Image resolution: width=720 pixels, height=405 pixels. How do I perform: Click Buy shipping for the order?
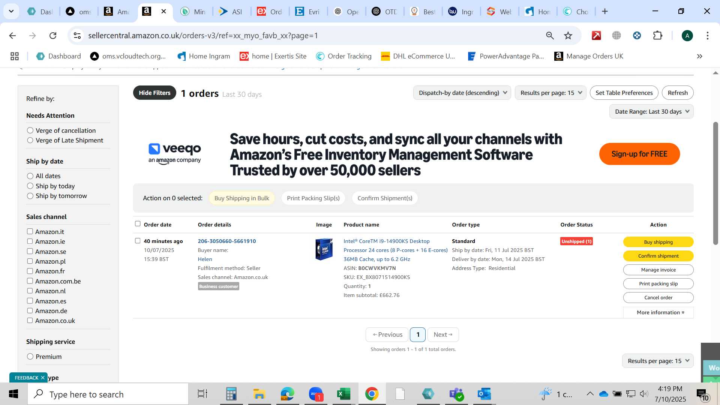658,242
